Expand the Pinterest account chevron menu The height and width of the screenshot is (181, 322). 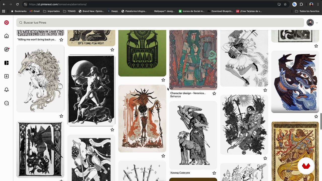pos(317,23)
